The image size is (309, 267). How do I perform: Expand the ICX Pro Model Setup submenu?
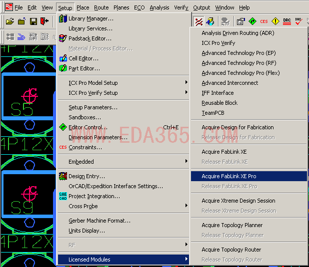[123, 83]
